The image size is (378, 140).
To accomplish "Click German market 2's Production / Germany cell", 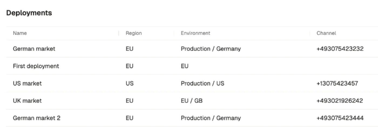I will point(211,118).
